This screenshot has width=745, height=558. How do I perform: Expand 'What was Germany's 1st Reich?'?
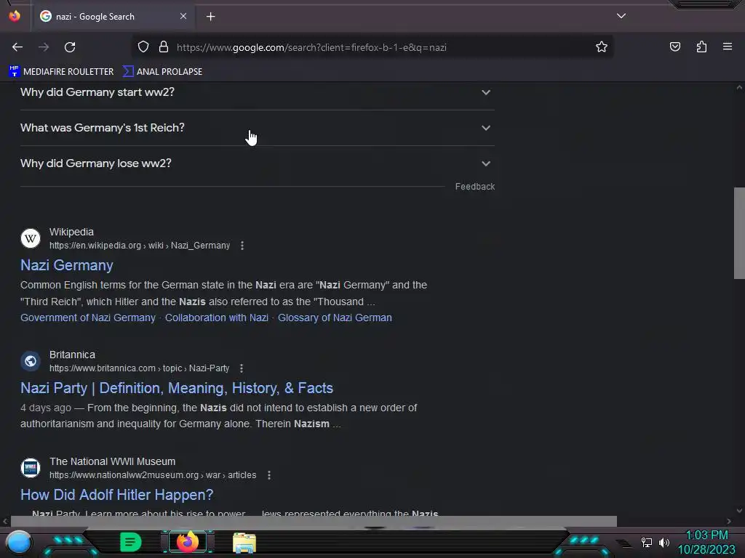pos(257,128)
